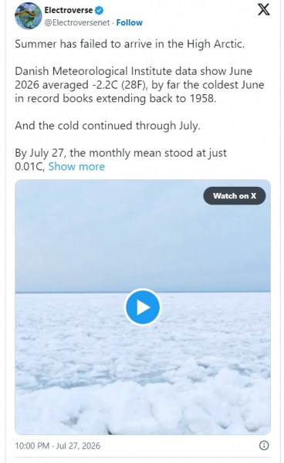Click the 'Summer has failed to arrive' sentence
Viewport: 284px width, 463px height.
(x=130, y=44)
